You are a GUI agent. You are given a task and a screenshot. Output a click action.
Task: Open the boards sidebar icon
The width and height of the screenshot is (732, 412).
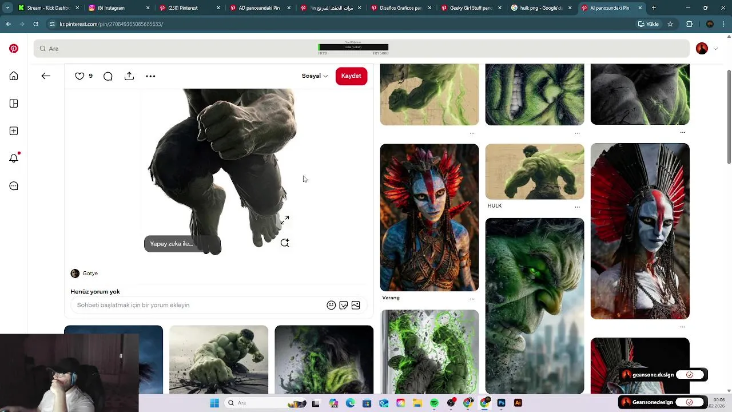tap(14, 104)
